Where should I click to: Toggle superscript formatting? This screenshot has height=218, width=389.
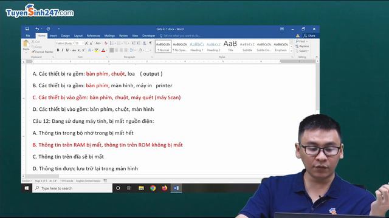pyautogui.click(x=83, y=50)
